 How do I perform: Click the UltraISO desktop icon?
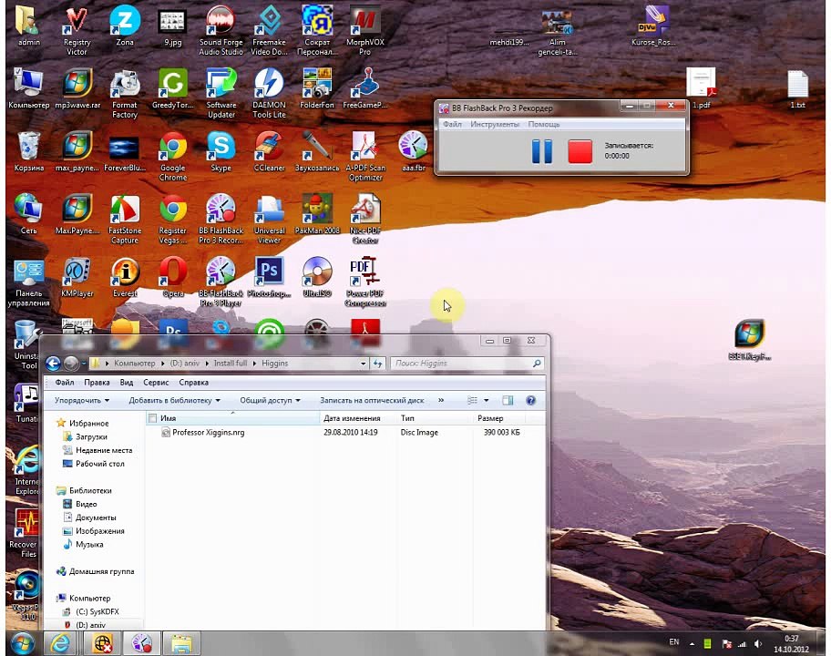click(317, 277)
